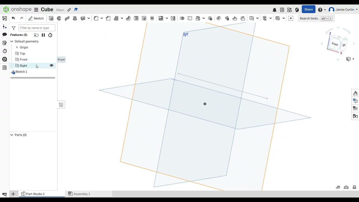Viewport: 359px width, 202px height.
Task: Click the Cube document title
Action: [x=47, y=10]
